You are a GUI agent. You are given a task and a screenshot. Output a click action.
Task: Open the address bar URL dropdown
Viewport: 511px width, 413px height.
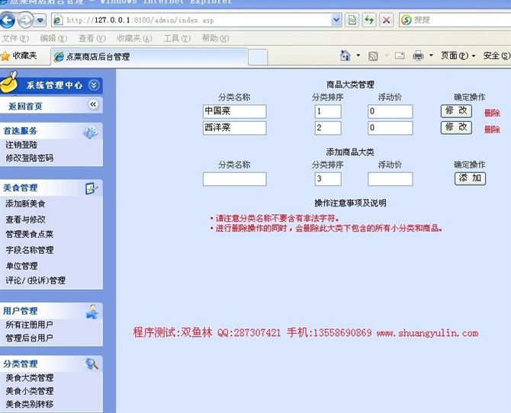pyautogui.click(x=336, y=21)
